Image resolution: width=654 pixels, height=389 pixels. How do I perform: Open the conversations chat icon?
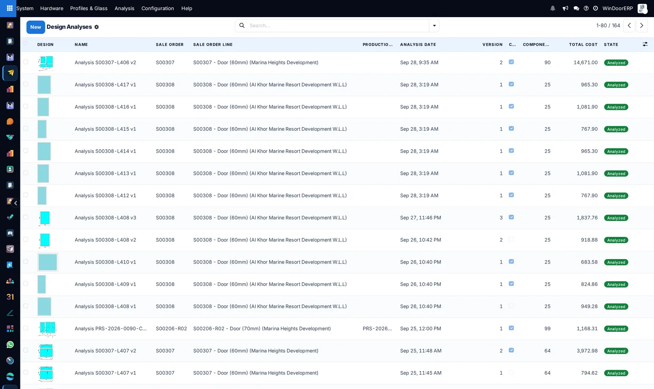(x=576, y=8)
